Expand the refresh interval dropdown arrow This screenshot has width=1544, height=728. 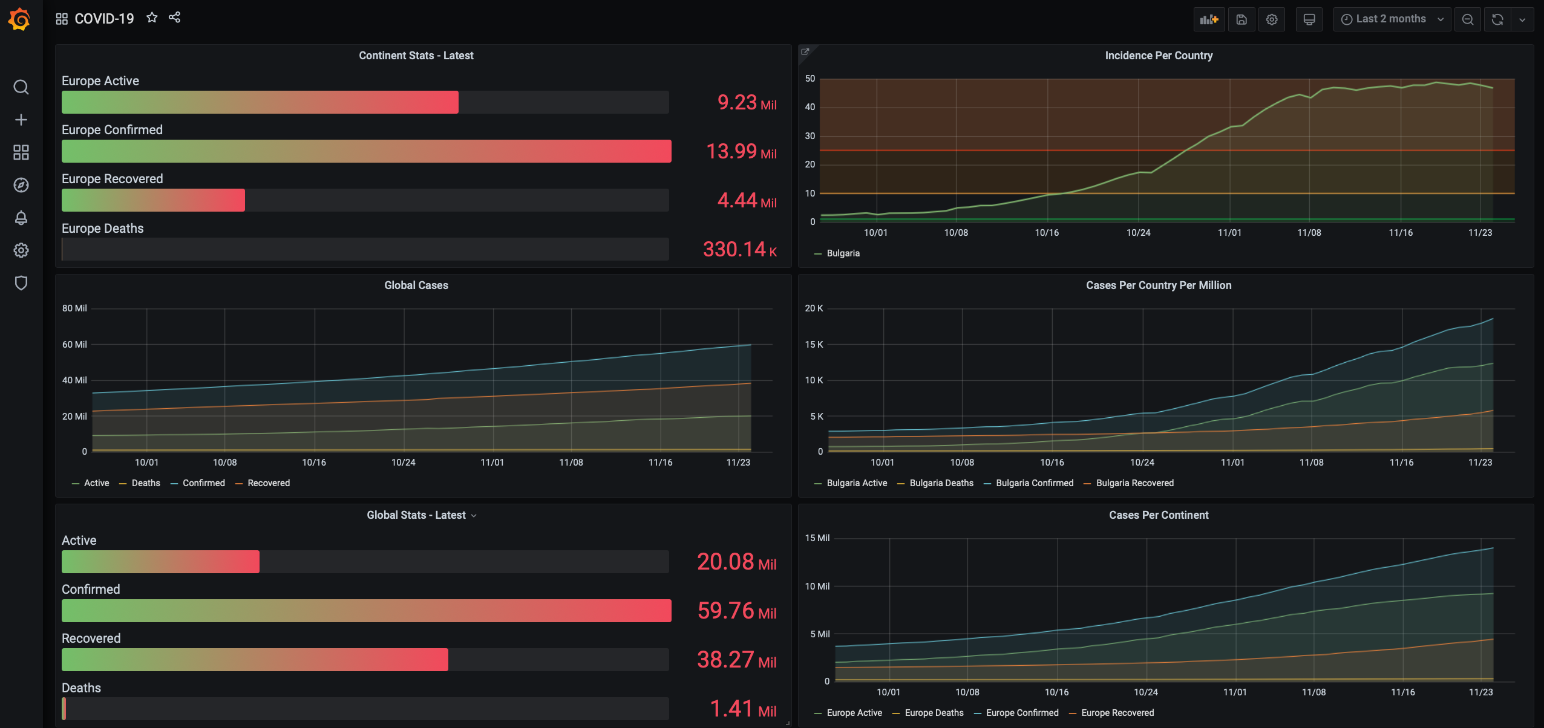(x=1522, y=19)
